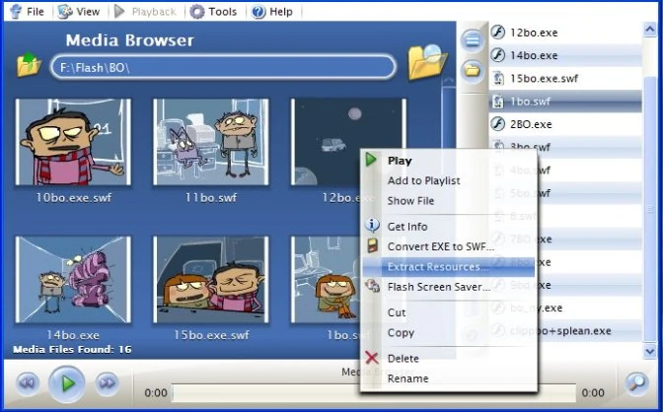
Task: Open the Tools menu
Action: point(213,12)
